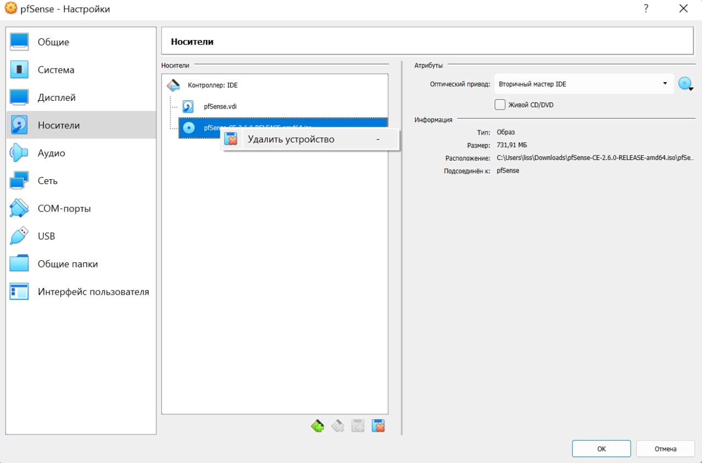
Task: Select the Контроллер: IDE tree item
Action: pos(213,85)
